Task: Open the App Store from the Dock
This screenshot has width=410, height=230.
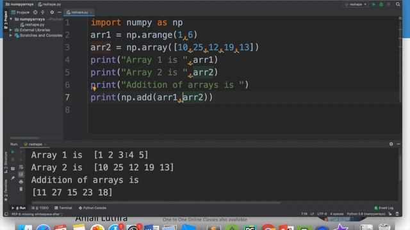Action: click(115, 227)
